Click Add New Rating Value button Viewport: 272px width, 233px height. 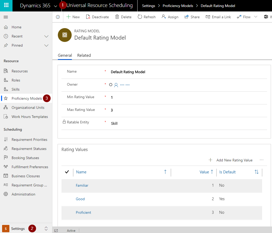tap(231, 160)
